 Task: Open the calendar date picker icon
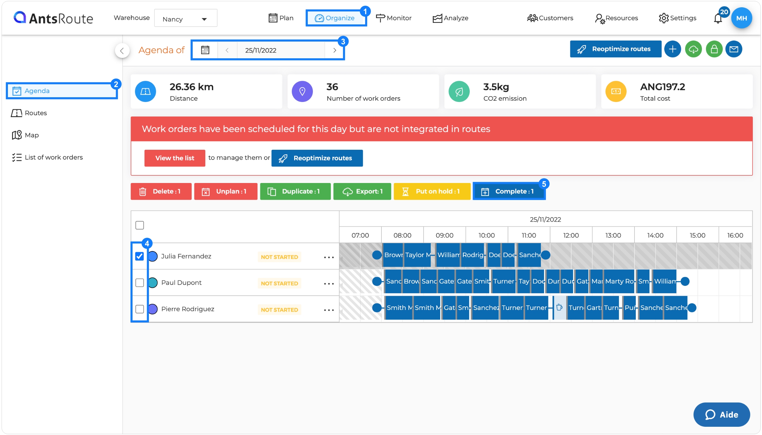click(x=205, y=50)
